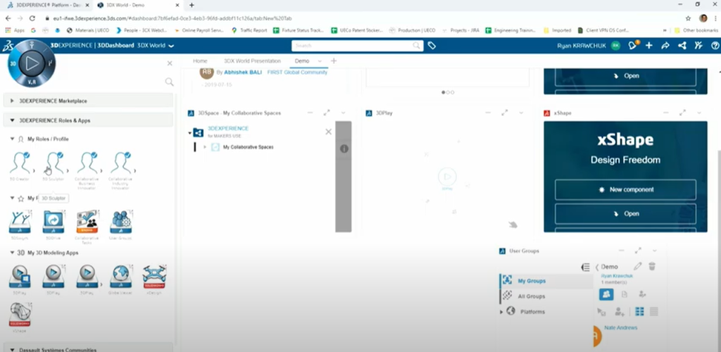
Task: Click New component in xShape widget
Action: coord(625,190)
